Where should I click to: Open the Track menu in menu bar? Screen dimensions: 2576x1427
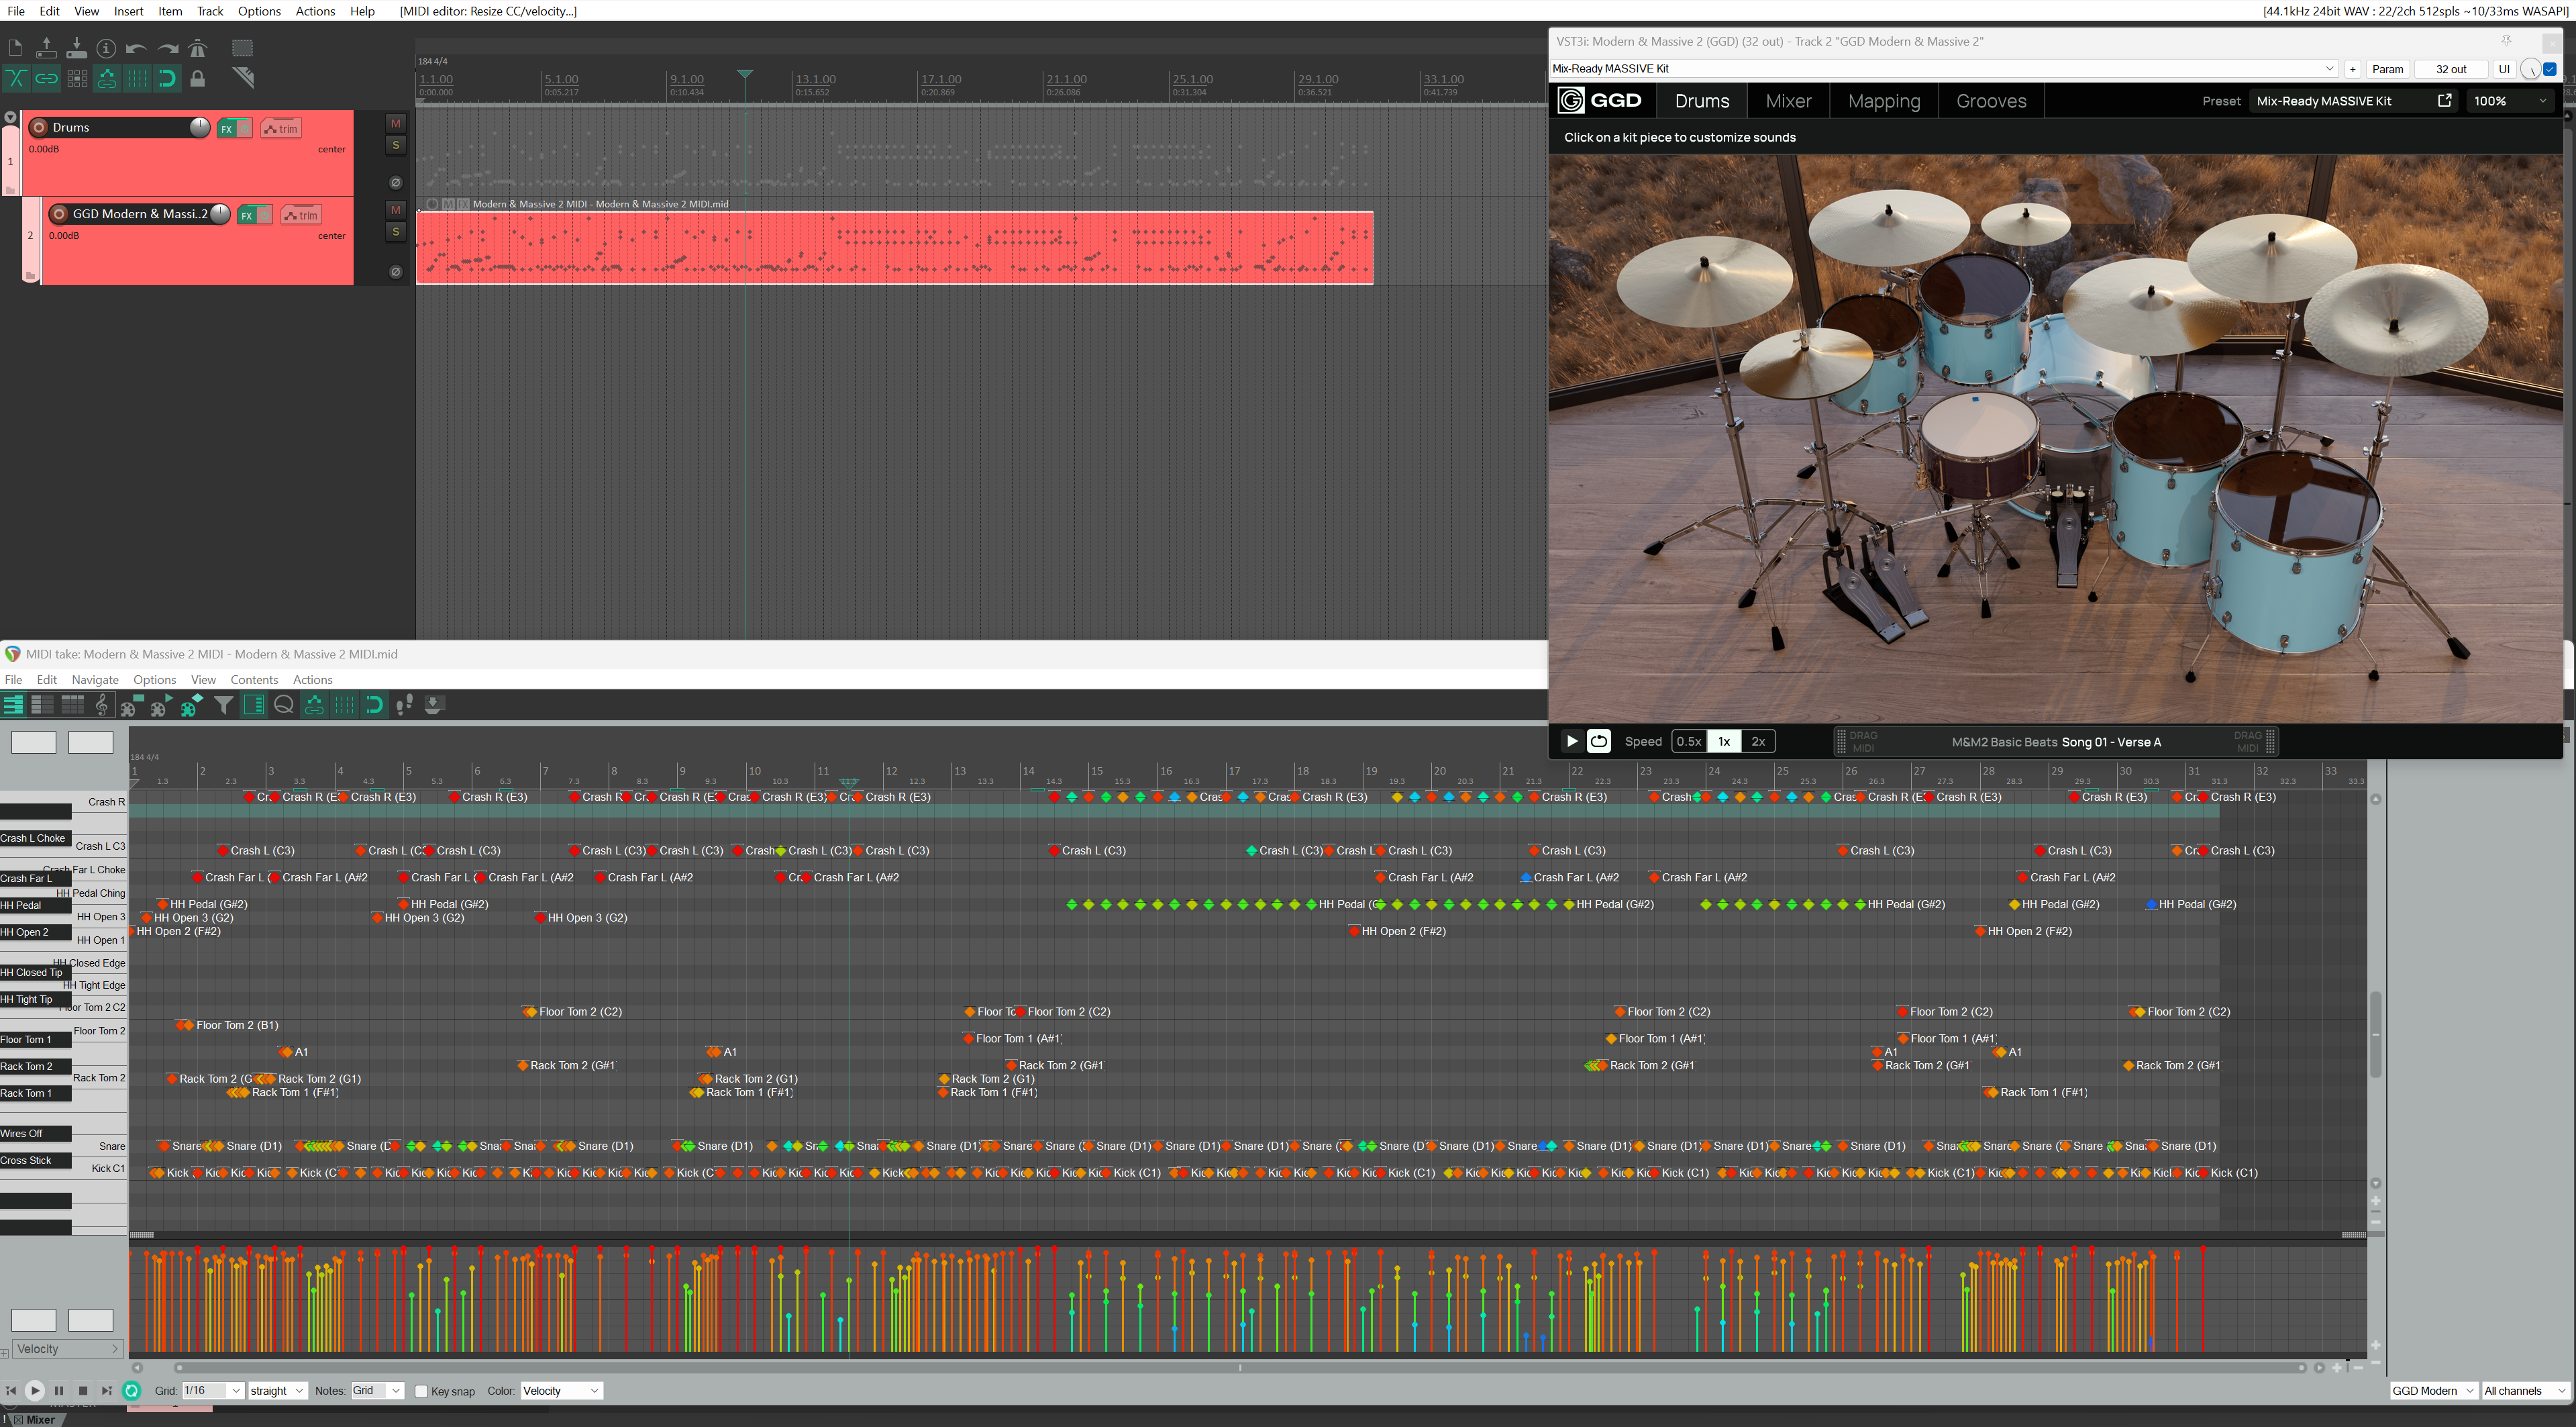[x=209, y=11]
